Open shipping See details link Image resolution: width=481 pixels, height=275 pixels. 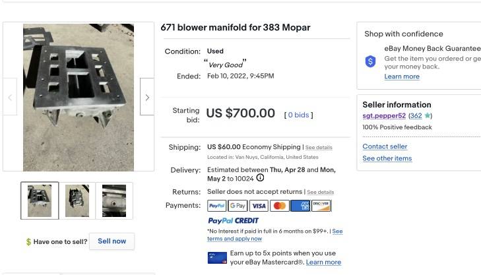click(x=319, y=148)
